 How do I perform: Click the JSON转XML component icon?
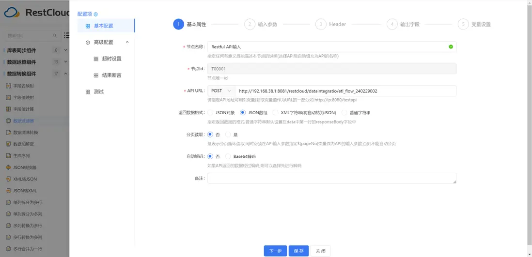click(x=9, y=191)
